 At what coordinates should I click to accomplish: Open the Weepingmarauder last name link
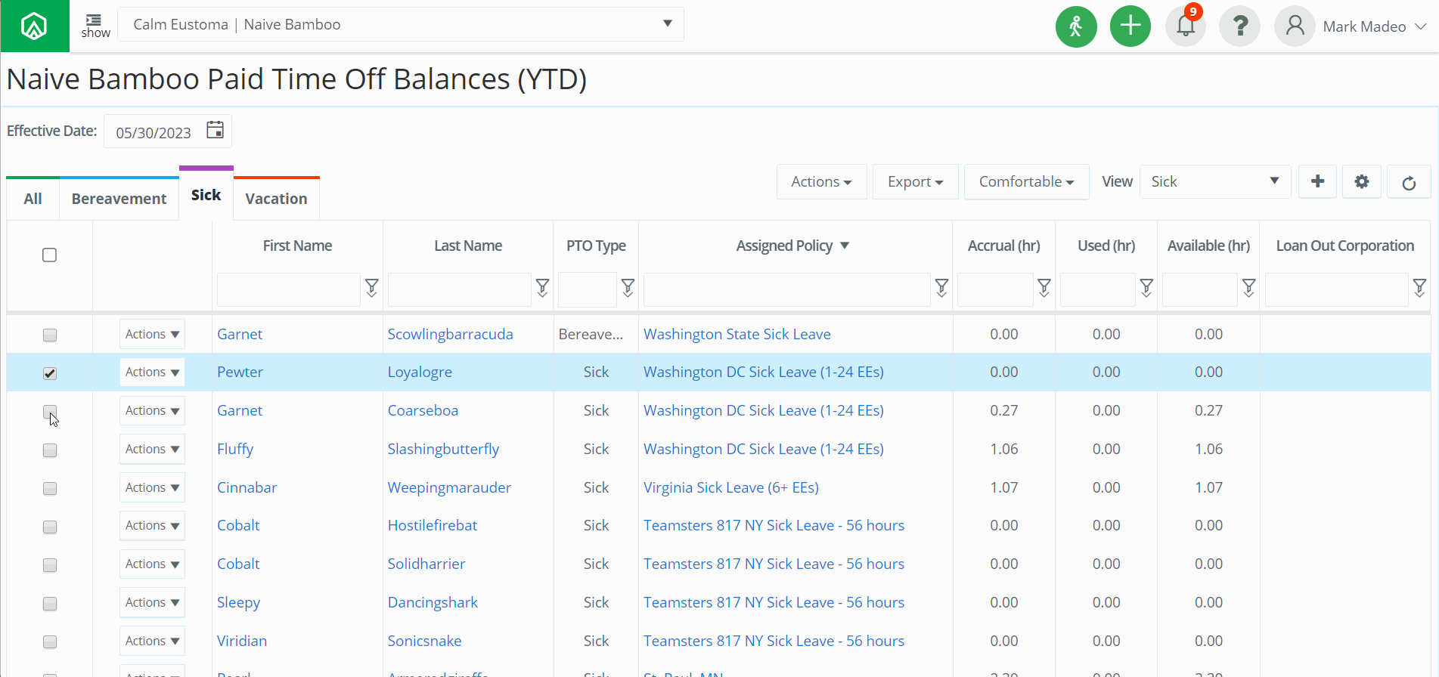pyautogui.click(x=449, y=487)
